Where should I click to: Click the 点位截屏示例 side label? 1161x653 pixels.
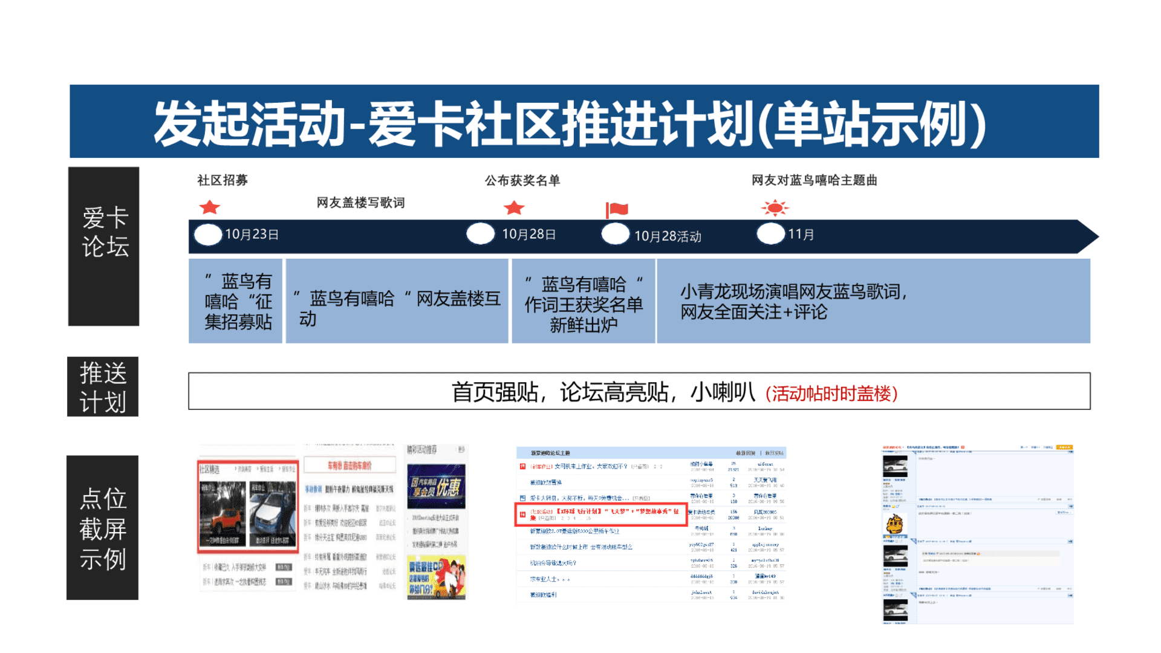[x=103, y=528]
